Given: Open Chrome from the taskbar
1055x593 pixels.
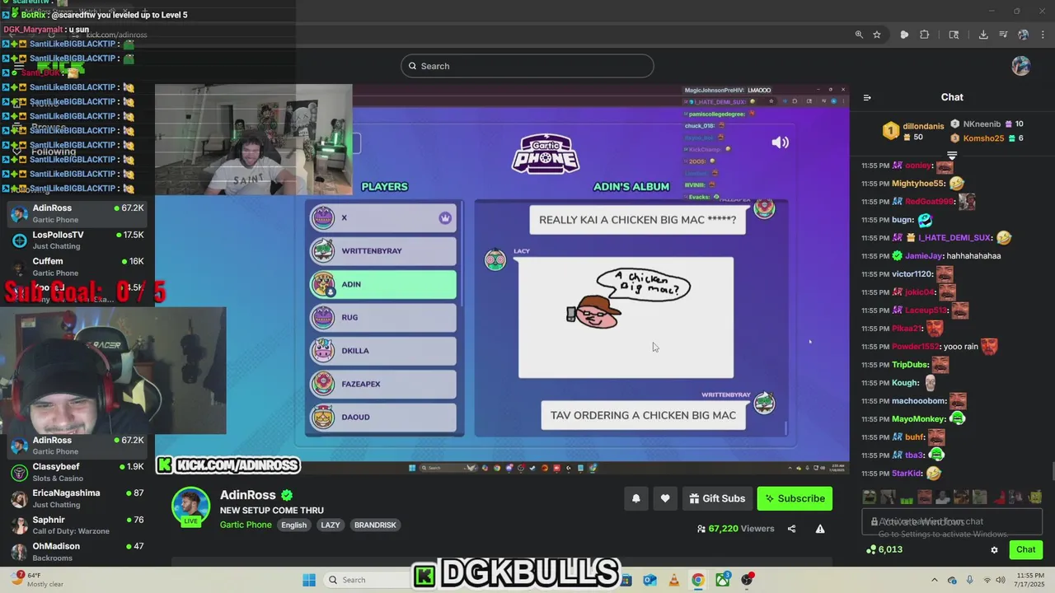Looking at the screenshot, I should tap(698, 580).
